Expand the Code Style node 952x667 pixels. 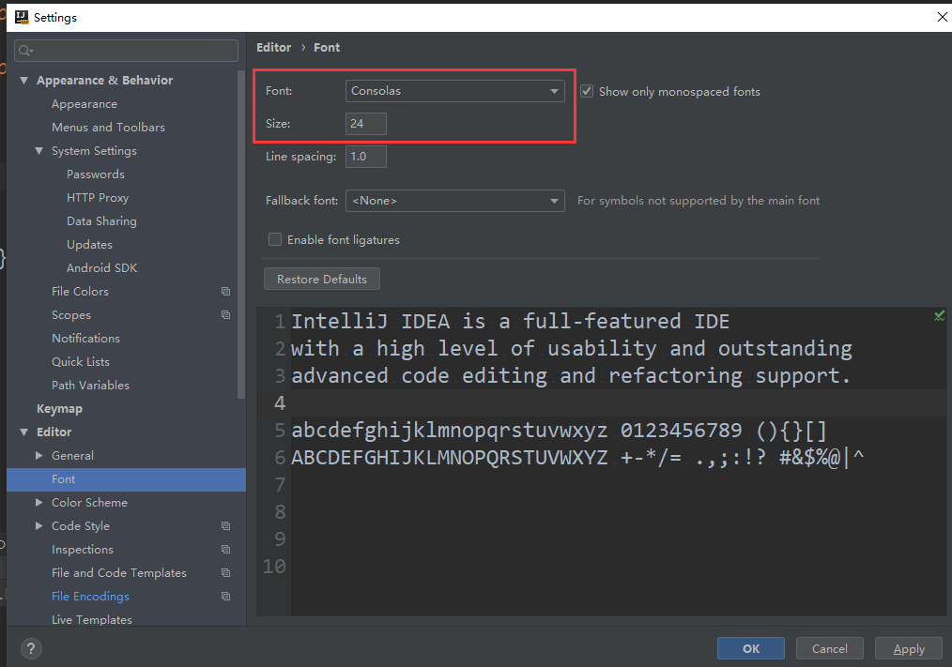(x=38, y=526)
